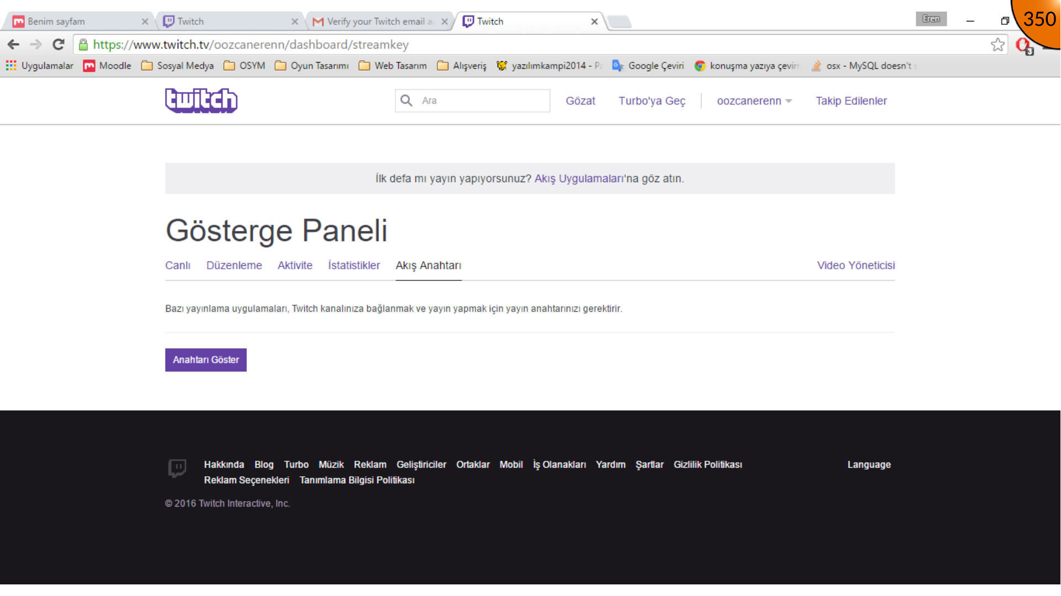This screenshot has height=596, width=1061.
Task: Click the Twitch logo in header
Action: tap(201, 100)
